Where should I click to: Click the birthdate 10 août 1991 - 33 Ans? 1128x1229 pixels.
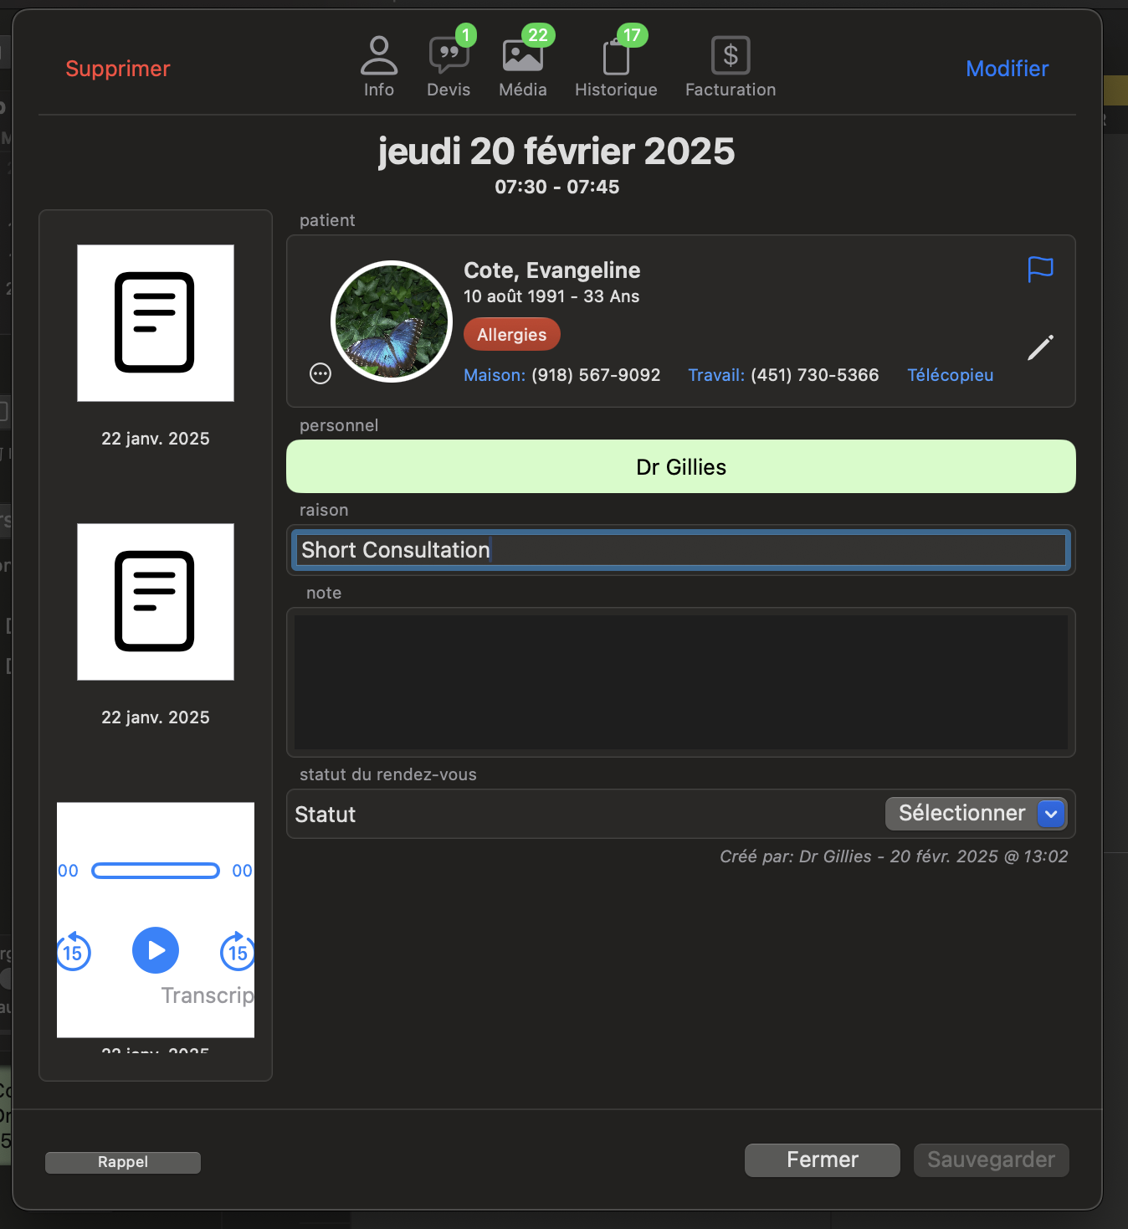pos(551,296)
